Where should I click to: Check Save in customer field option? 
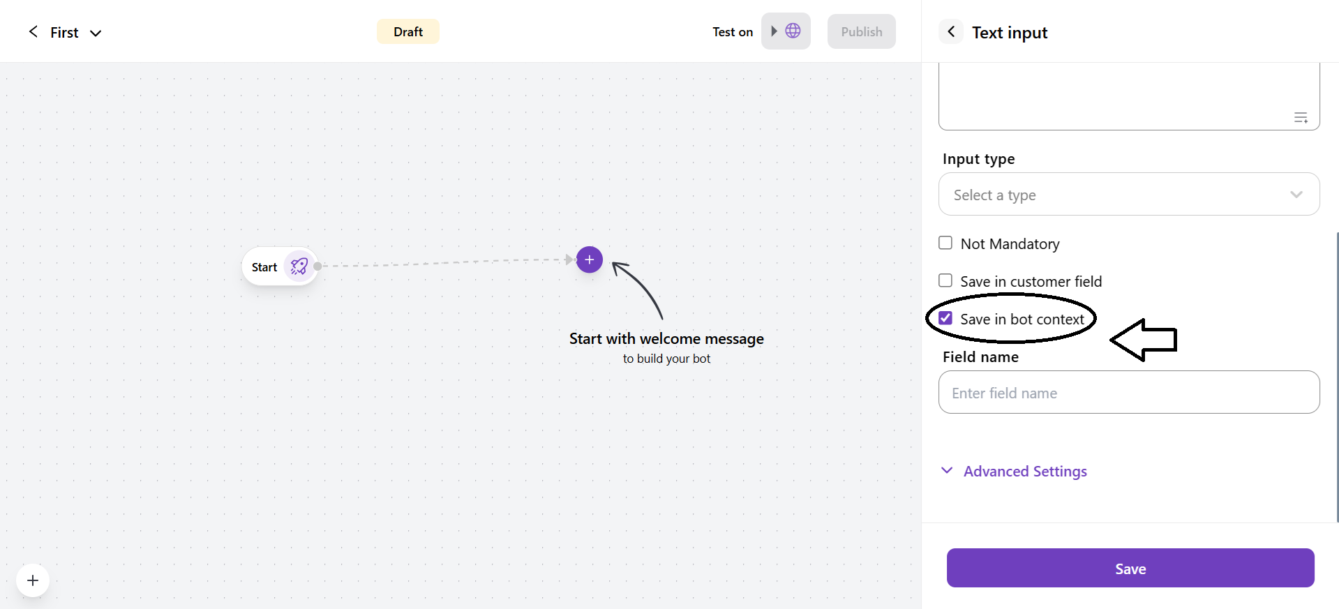click(945, 281)
